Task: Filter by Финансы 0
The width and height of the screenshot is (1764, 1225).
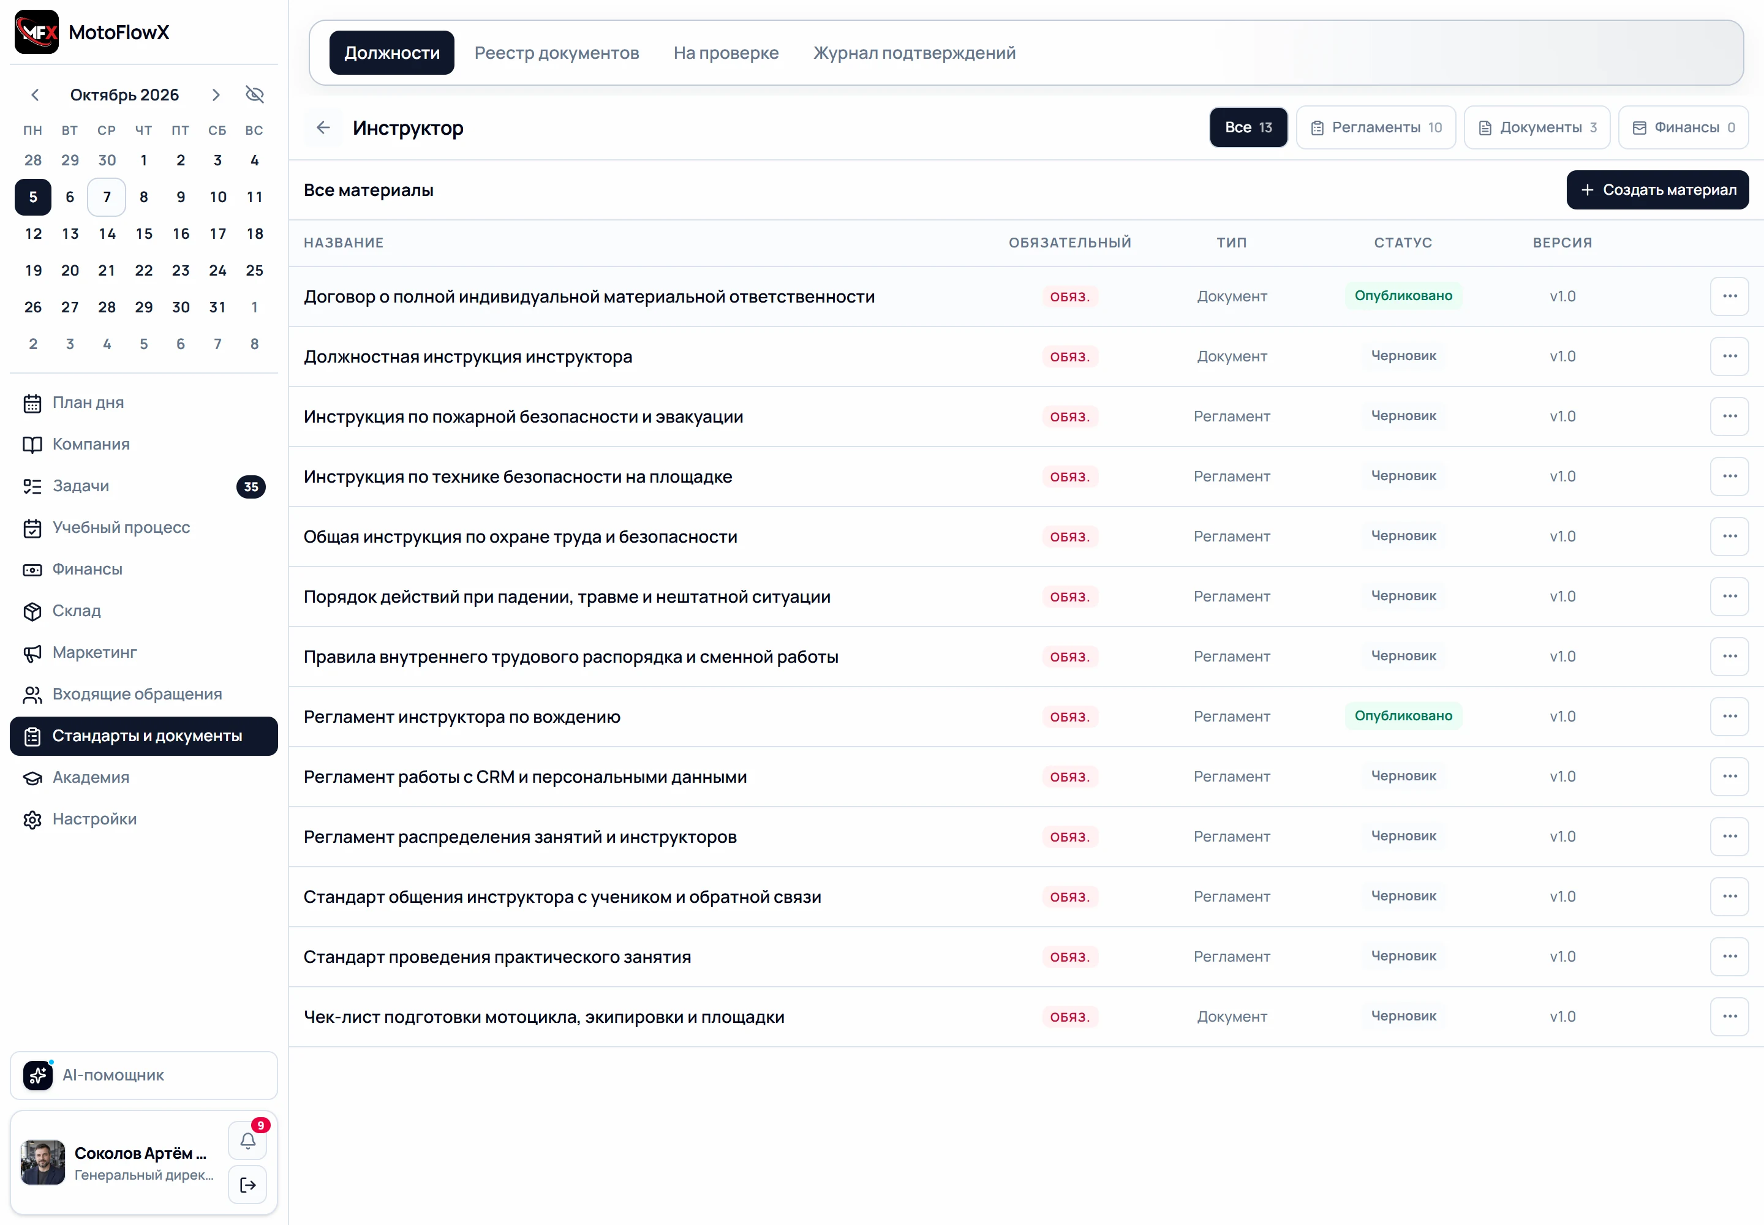Action: [1683, 127]
